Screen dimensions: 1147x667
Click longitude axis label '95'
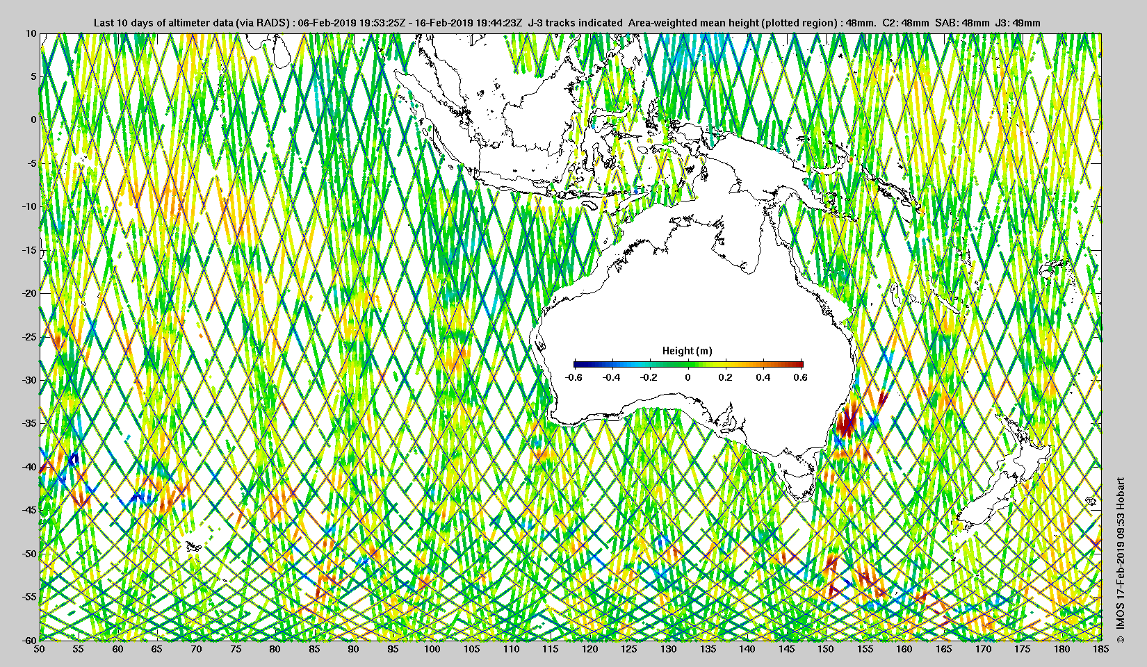[393, 650]
